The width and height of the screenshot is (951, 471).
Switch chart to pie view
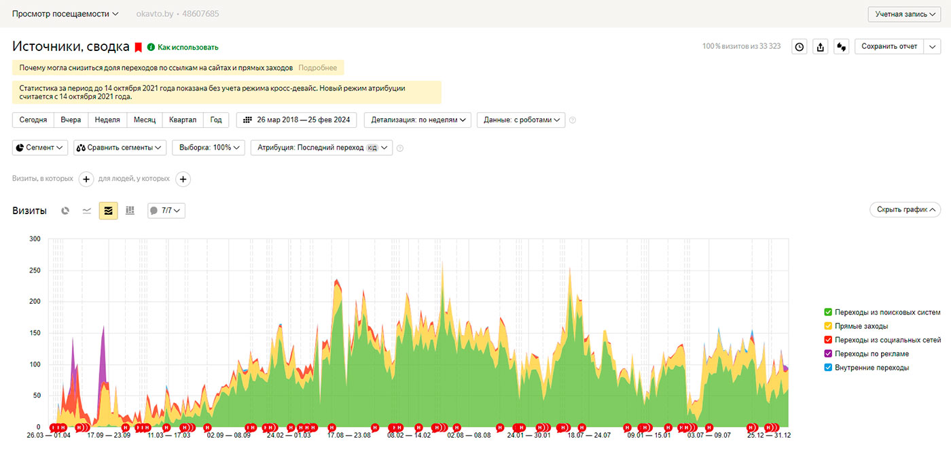[x=65, y=211]
